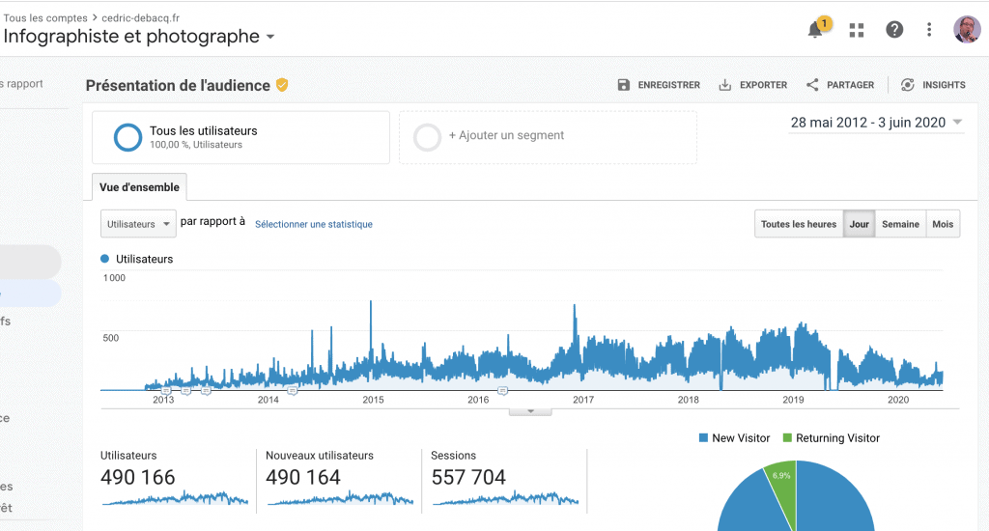Open the Infographiste et photographe view dropdown
This screenshot has height=531, width=989.
coord(270,37)
